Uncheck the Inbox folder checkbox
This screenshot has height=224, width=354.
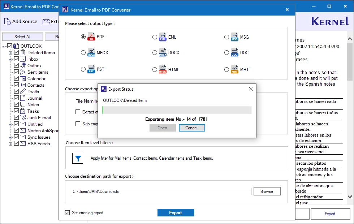[17, 59]
